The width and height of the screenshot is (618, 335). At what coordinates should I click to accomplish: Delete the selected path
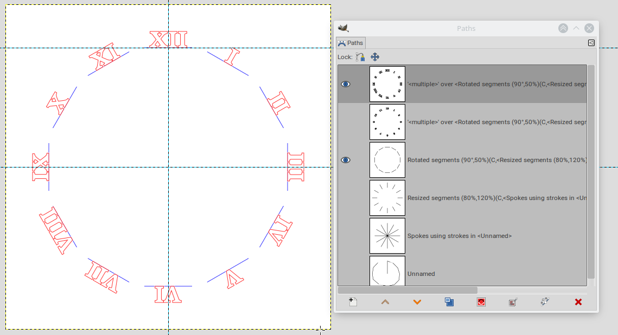click(x=578, y=302)
